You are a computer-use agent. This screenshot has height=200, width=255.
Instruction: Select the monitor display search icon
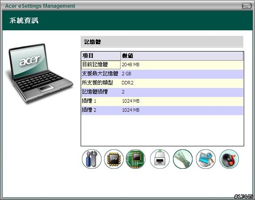point(206,159)
